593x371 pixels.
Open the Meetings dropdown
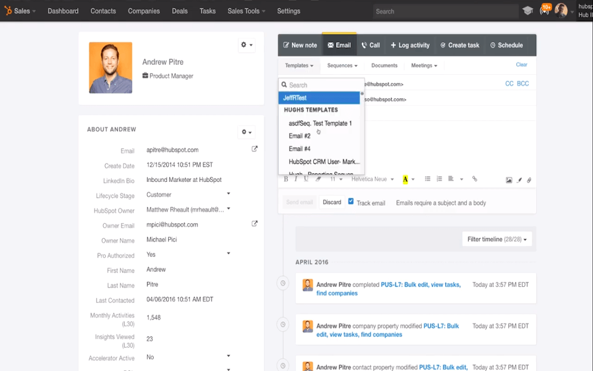point(424,66)
